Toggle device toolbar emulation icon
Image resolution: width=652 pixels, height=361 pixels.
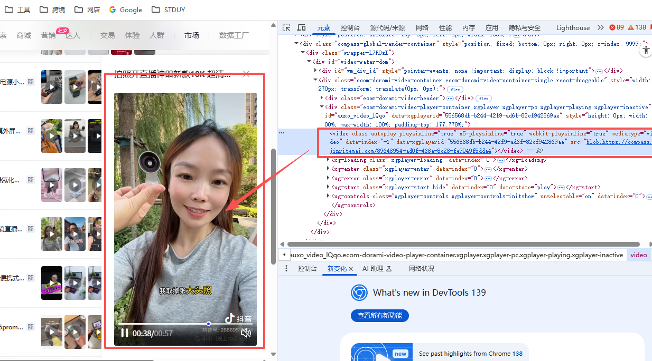(x=301, y=27)
